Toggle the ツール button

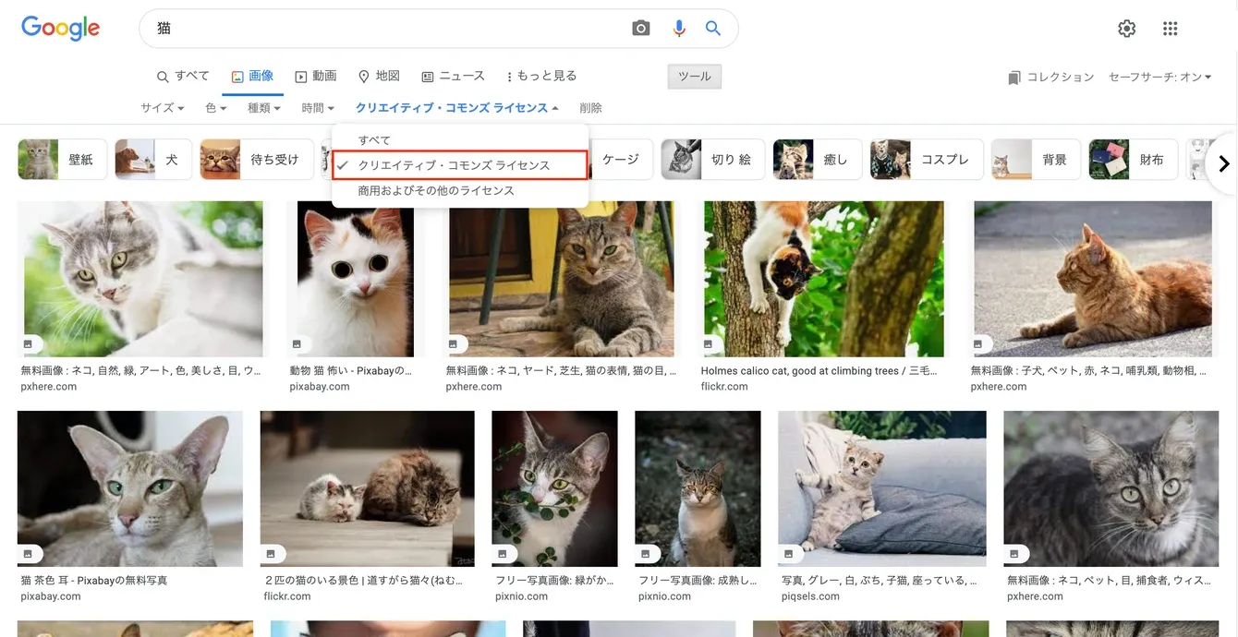pos(695,77)
